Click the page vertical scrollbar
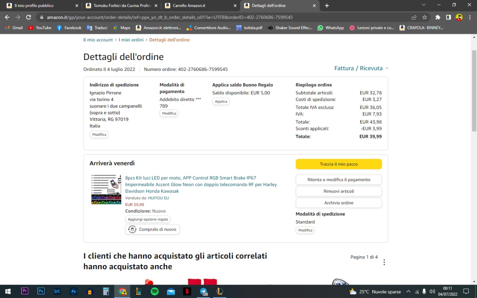Viewport: 477px width, 298px height. [x=474, y=89]
